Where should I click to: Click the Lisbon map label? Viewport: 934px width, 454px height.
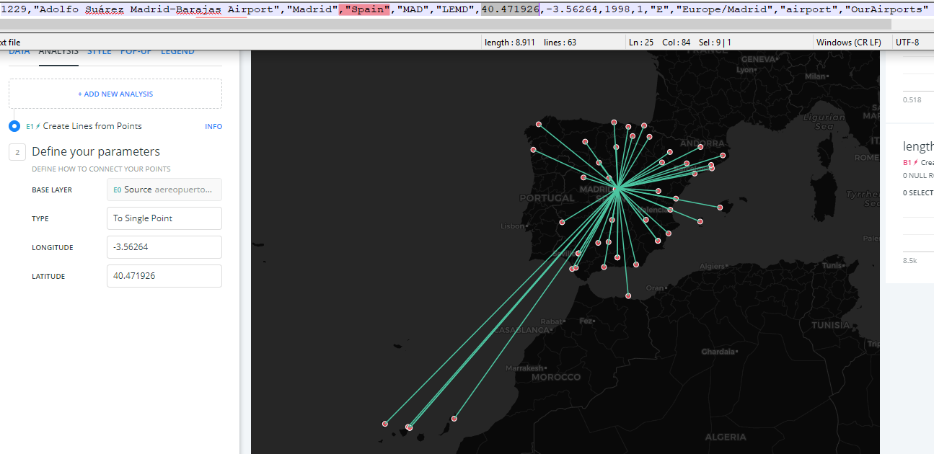coord(511,226)
